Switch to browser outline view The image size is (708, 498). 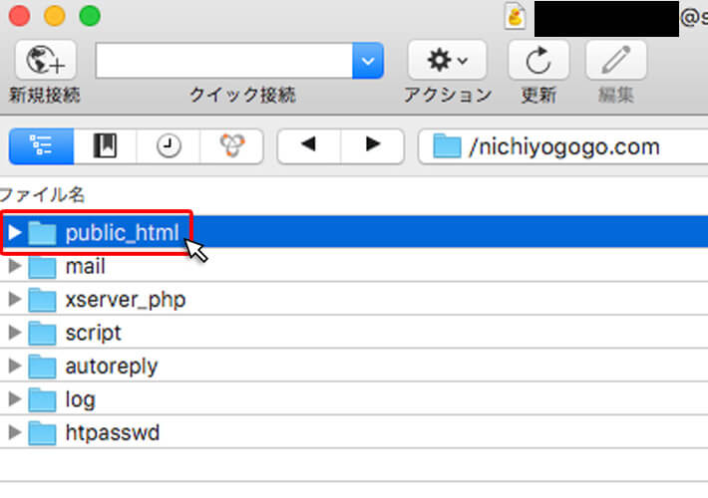tap(42, 146)
